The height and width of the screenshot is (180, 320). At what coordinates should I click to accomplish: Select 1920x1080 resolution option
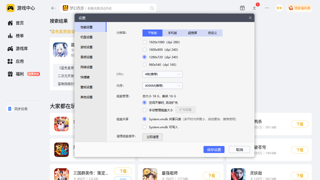(144, 42)
